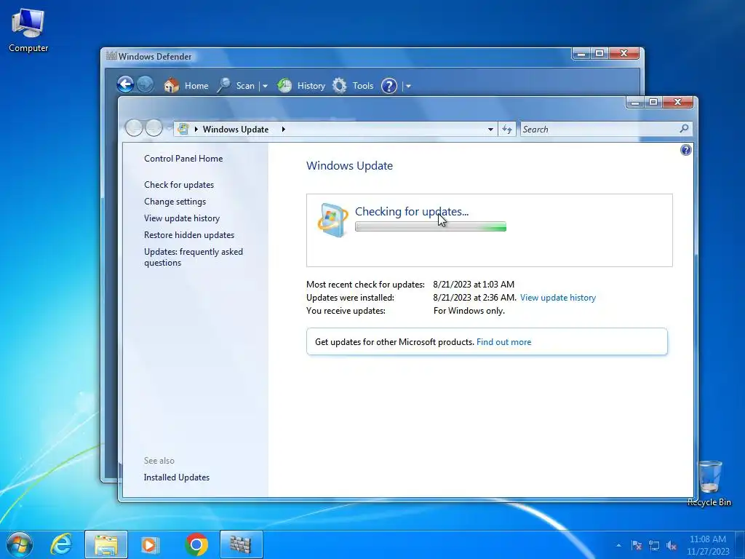Open View update history in sidebar
This screenshot has height=559, width=745.
point(182,218)
